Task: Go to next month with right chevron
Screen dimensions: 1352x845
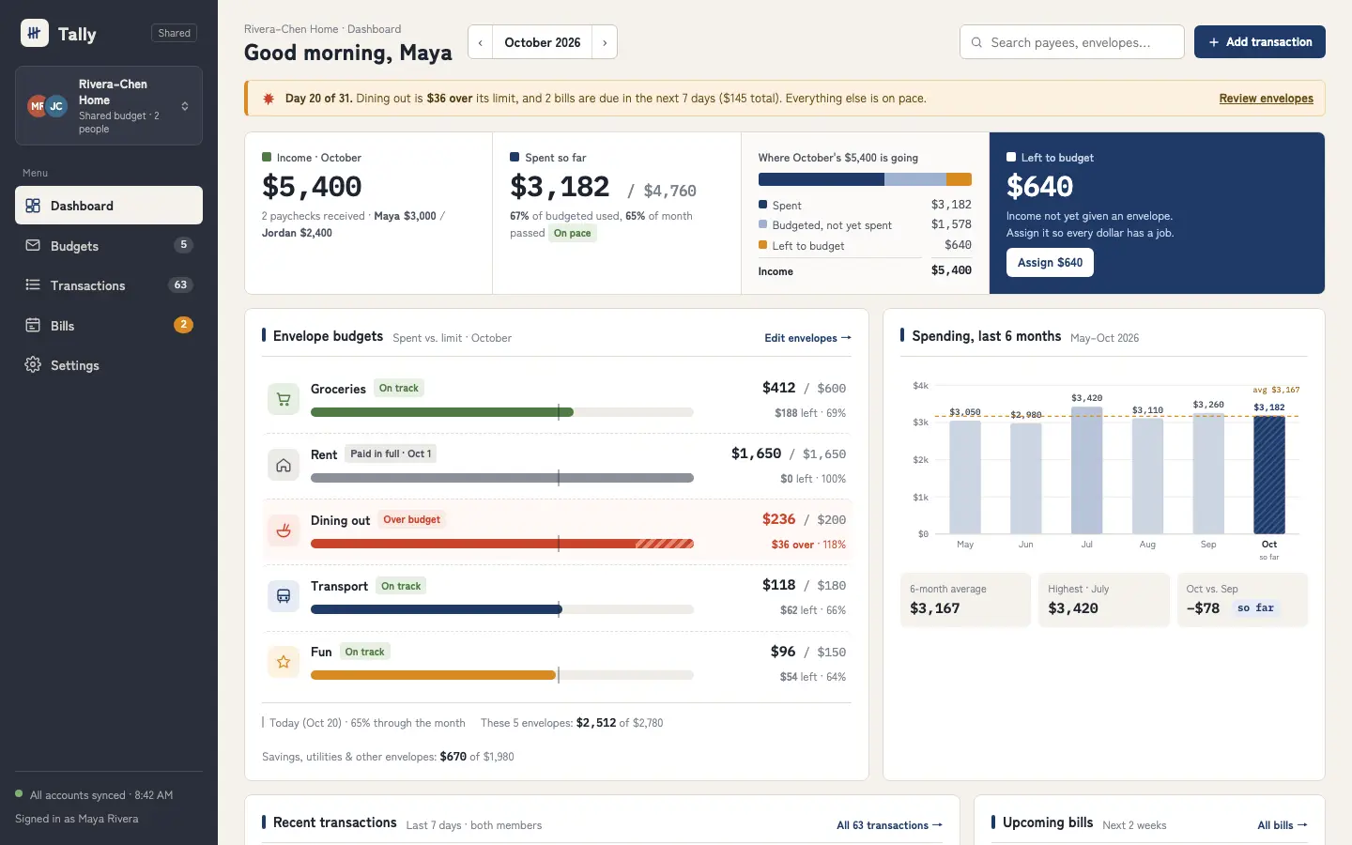Action: point(605,42)
